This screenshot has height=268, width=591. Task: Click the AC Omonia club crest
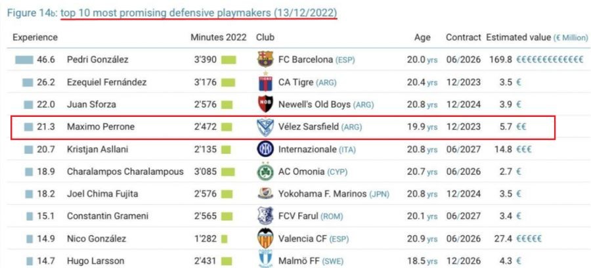265,171
